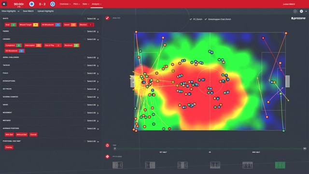Expand the Mistakes section chevron
This screenshot has height=174, width=309.
coord(98,121)
